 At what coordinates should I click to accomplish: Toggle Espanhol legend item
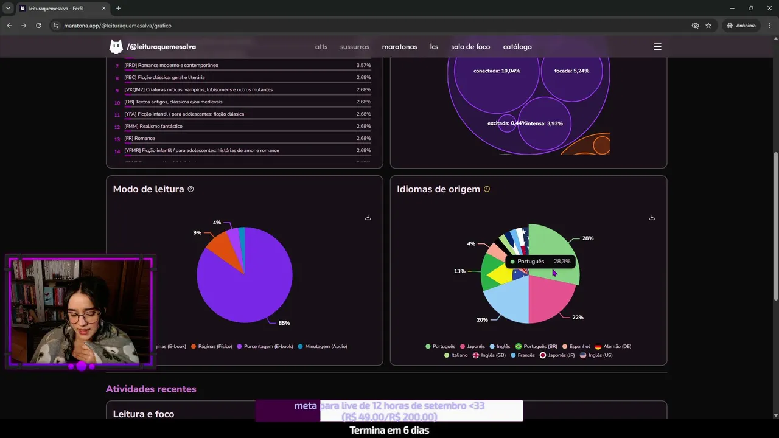[x=576, y=346]
